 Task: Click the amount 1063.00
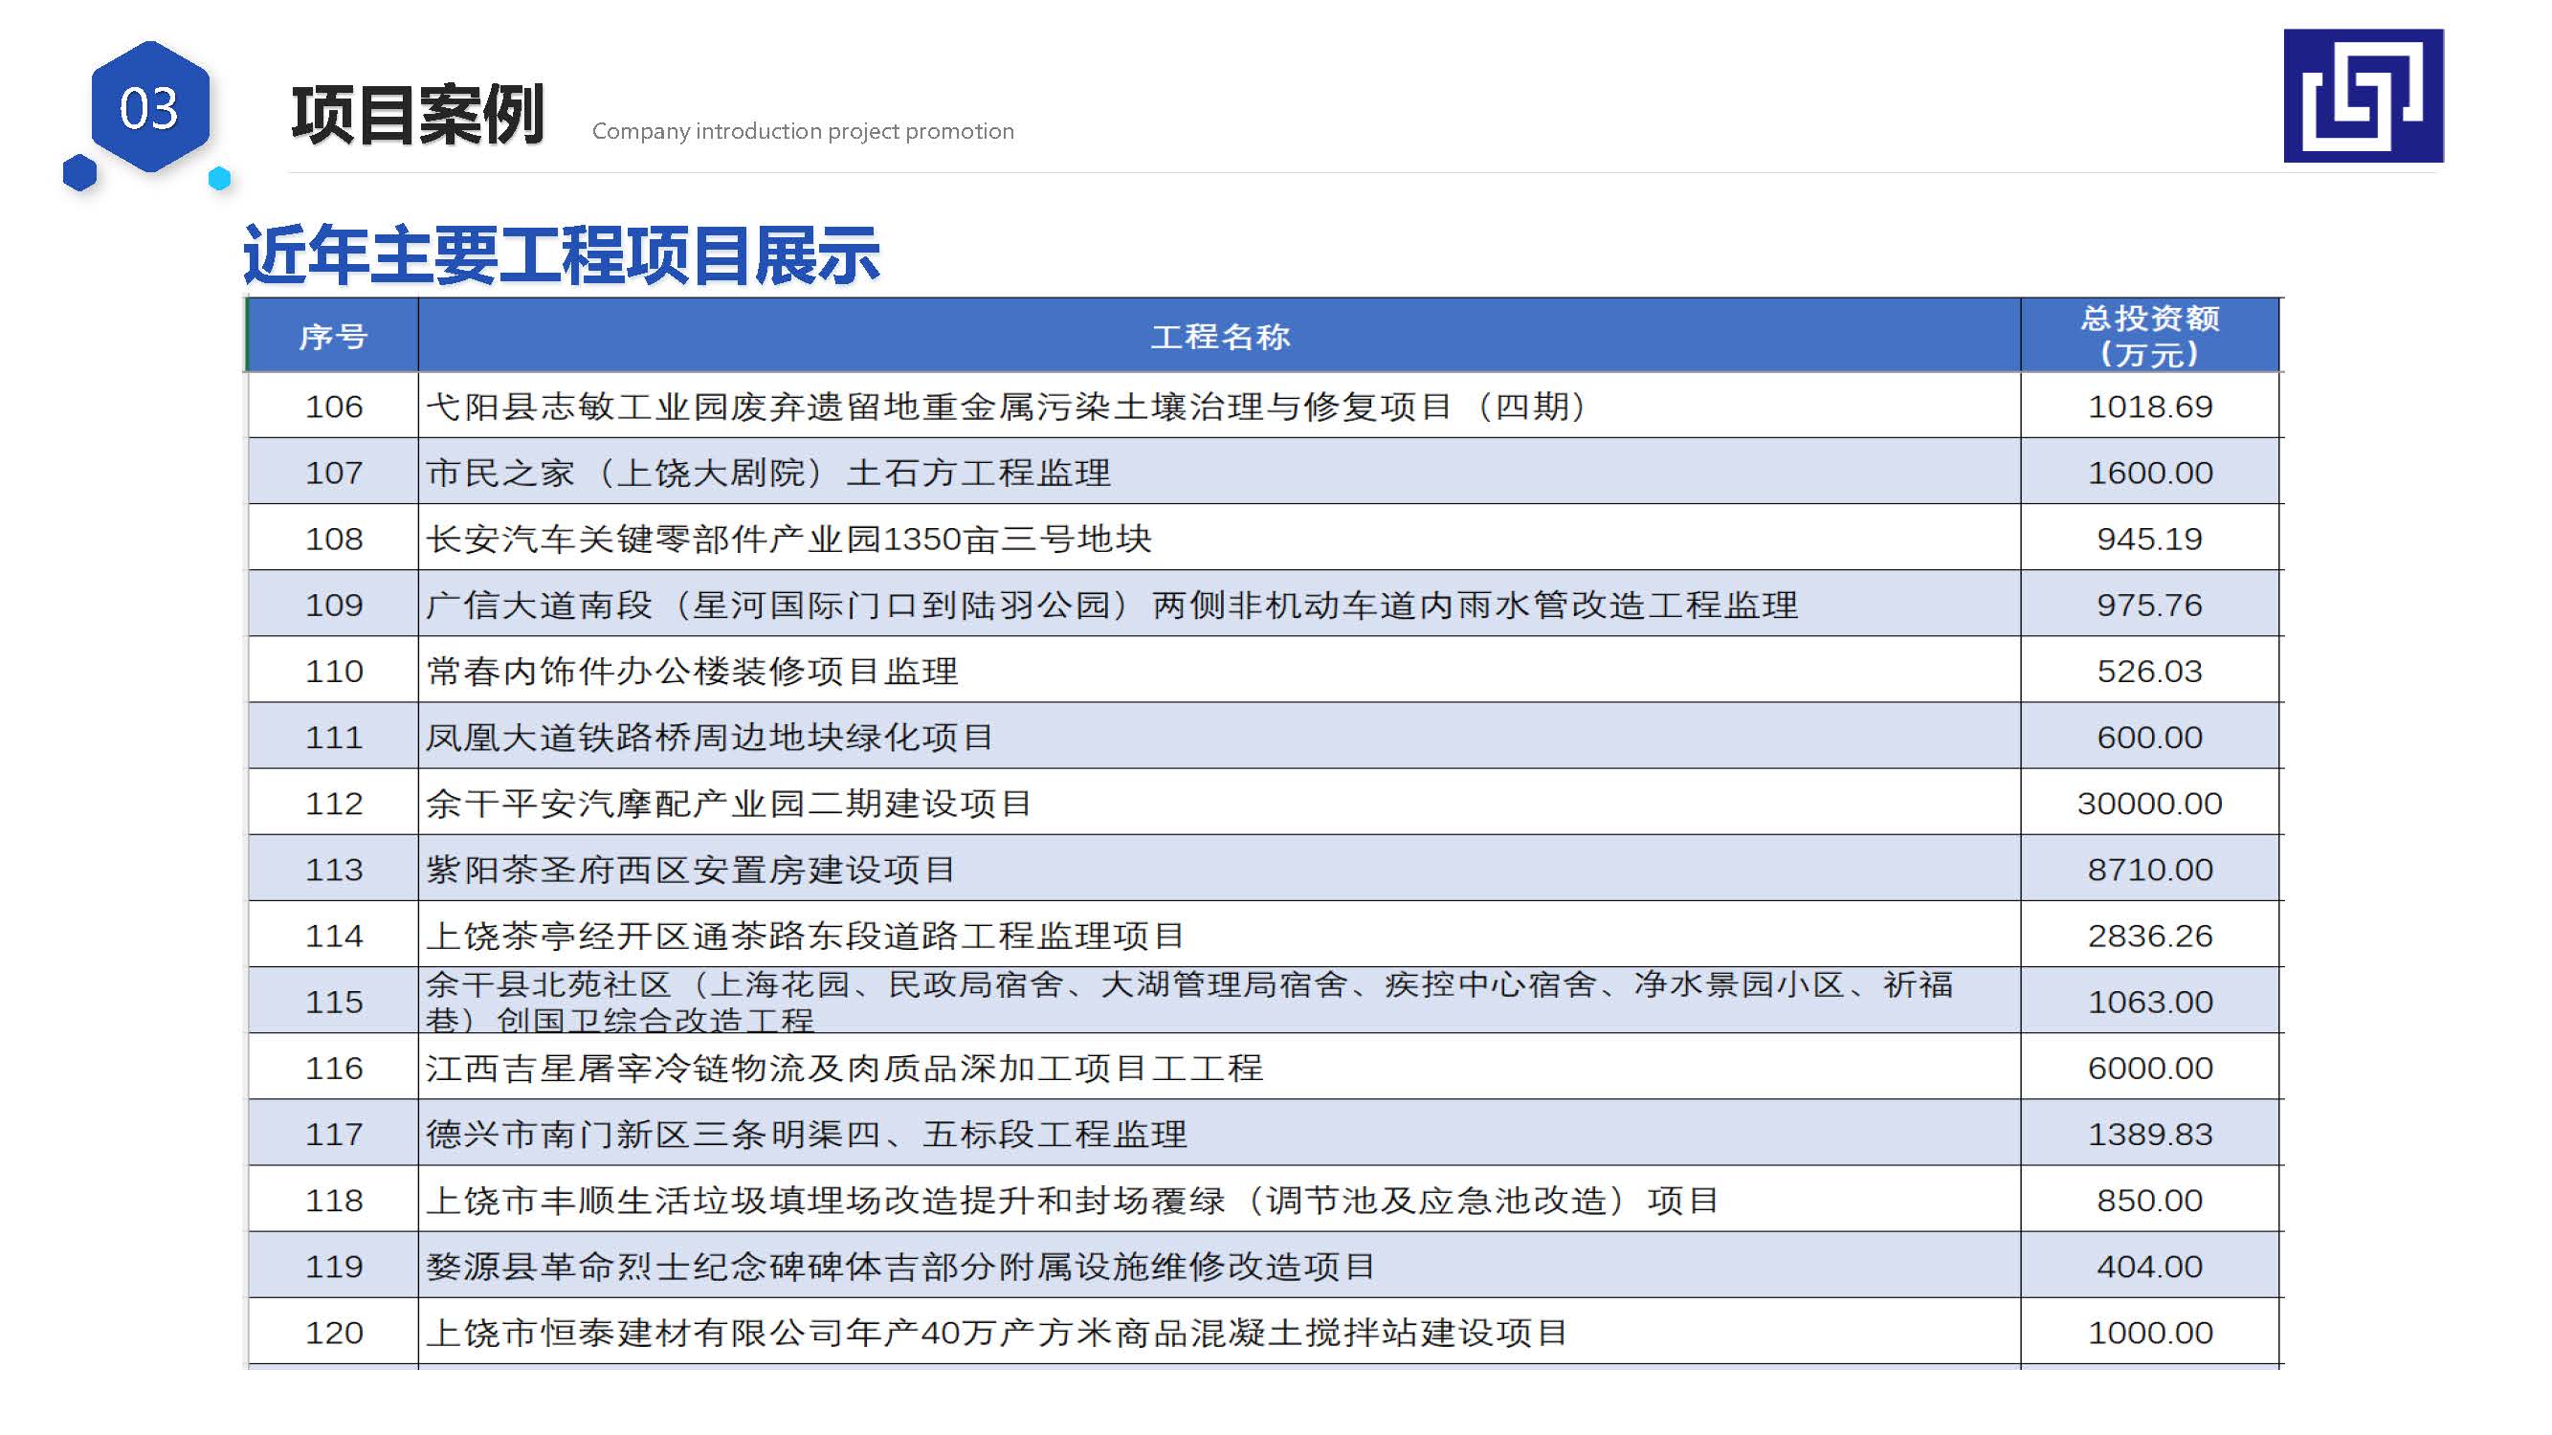click(x=2150, y=1002)
